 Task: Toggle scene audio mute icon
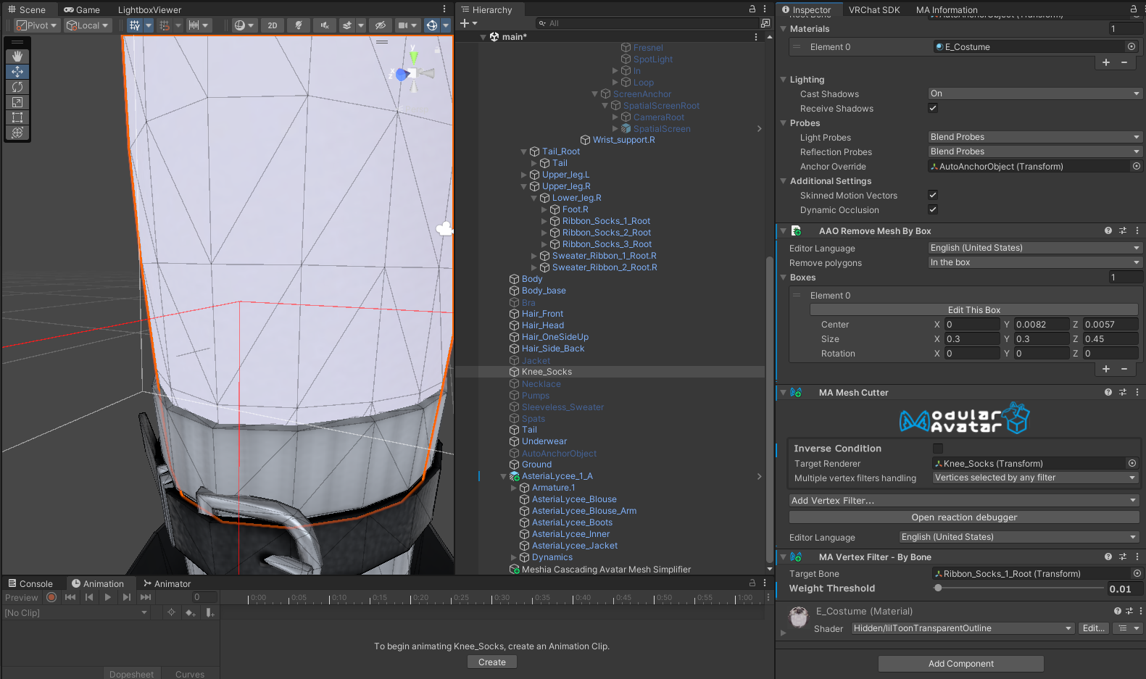pos(324,25)
